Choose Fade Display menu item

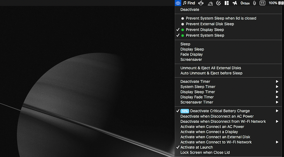(228, 55)
